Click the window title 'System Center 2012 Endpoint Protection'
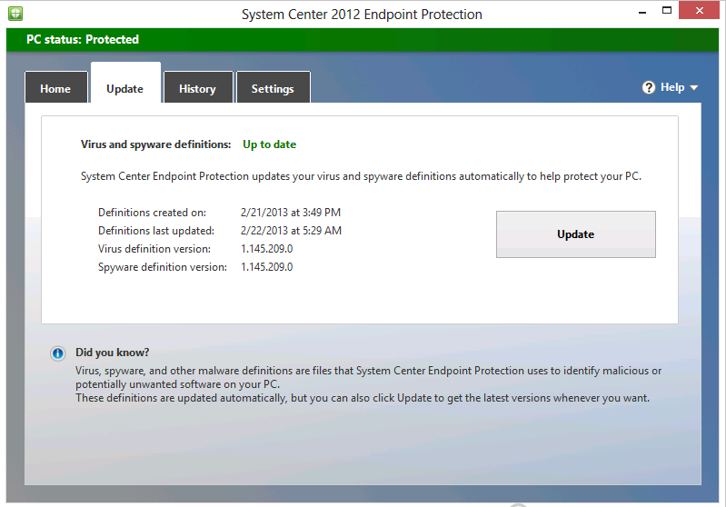The image size is (726, 507). [362, 15]
